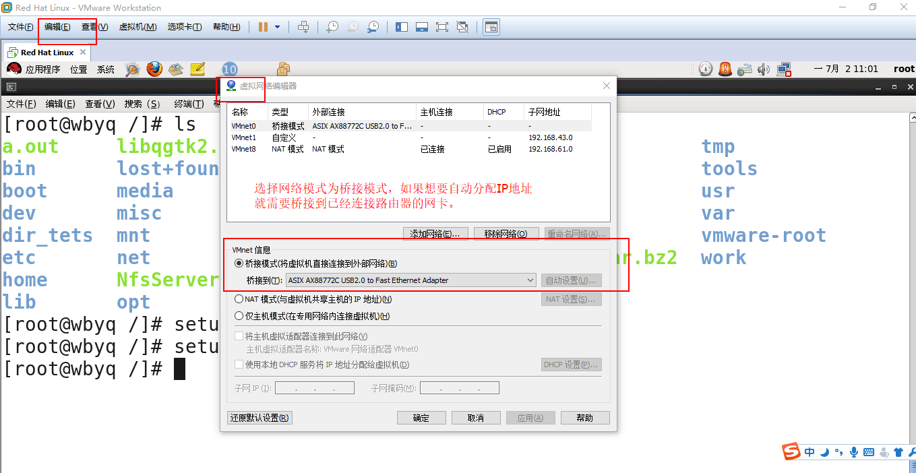The image size is (916, 473).
Task: Open 应用程序 menu in GNOME panel
Action: 43,69
